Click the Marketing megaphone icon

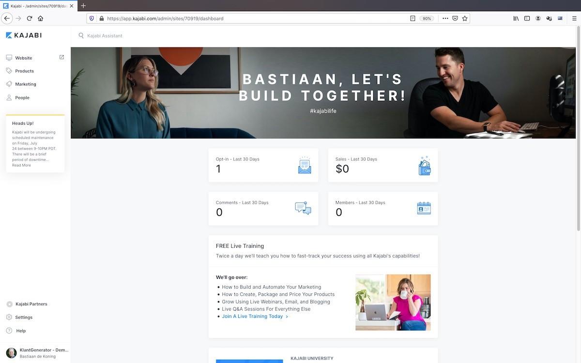(x=9, y=84)
